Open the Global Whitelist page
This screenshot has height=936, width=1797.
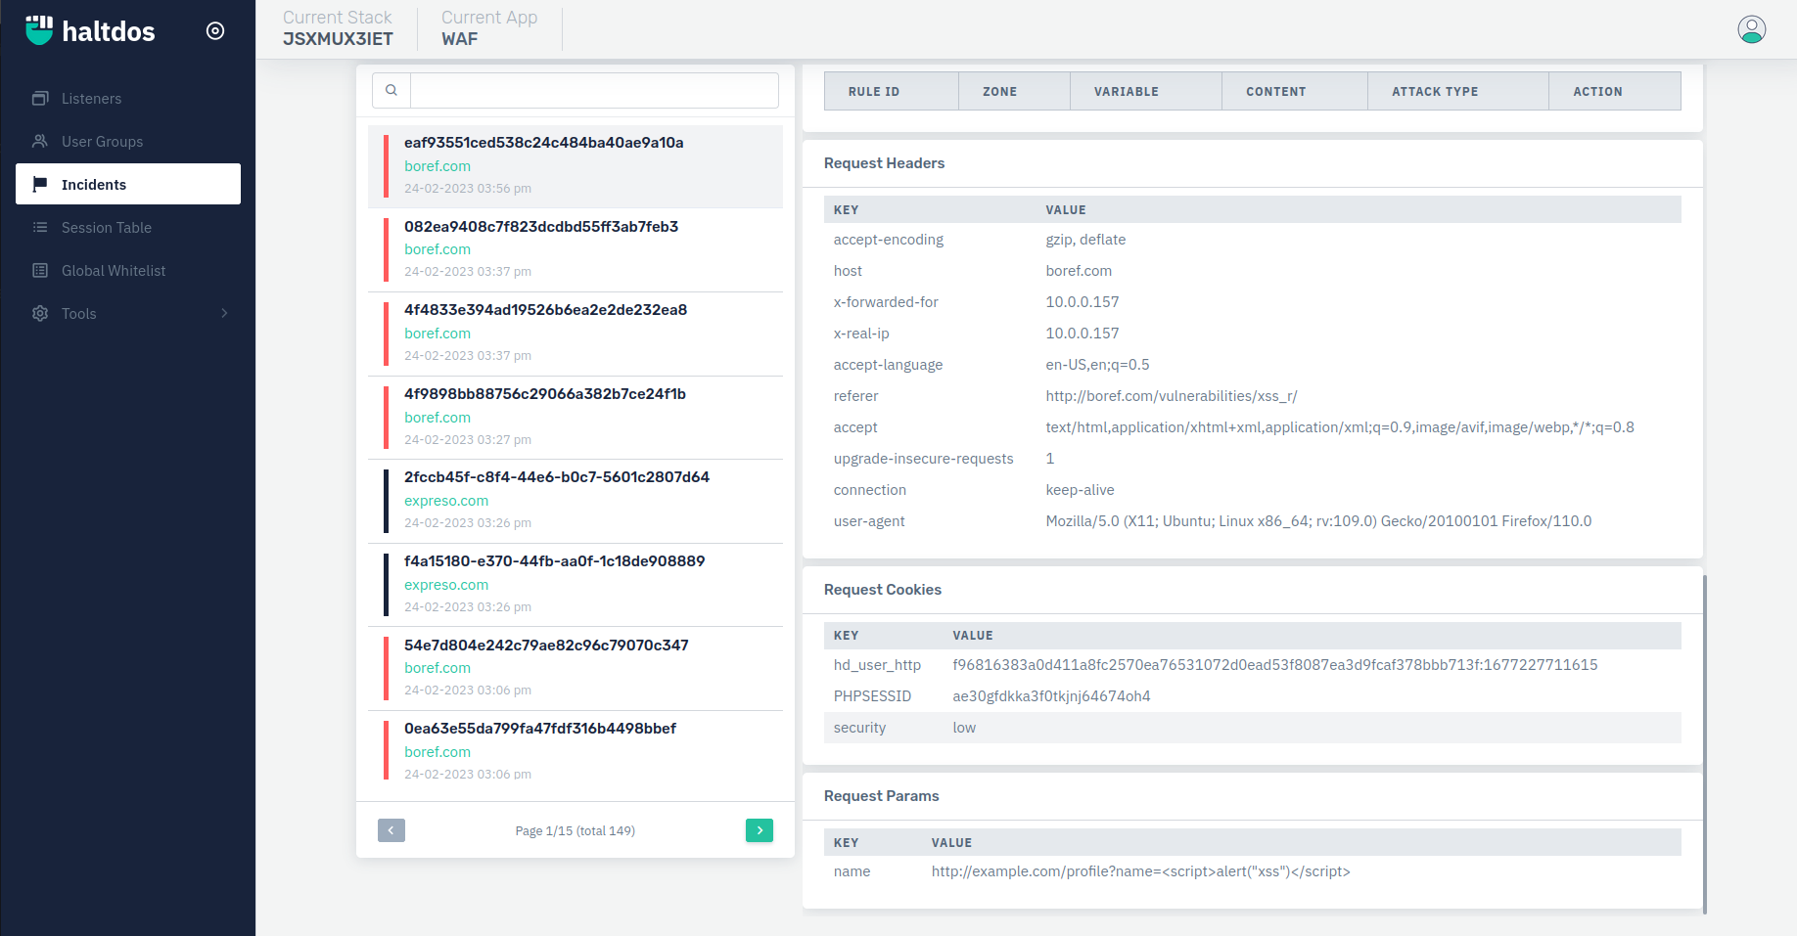[x=128, y=270]
